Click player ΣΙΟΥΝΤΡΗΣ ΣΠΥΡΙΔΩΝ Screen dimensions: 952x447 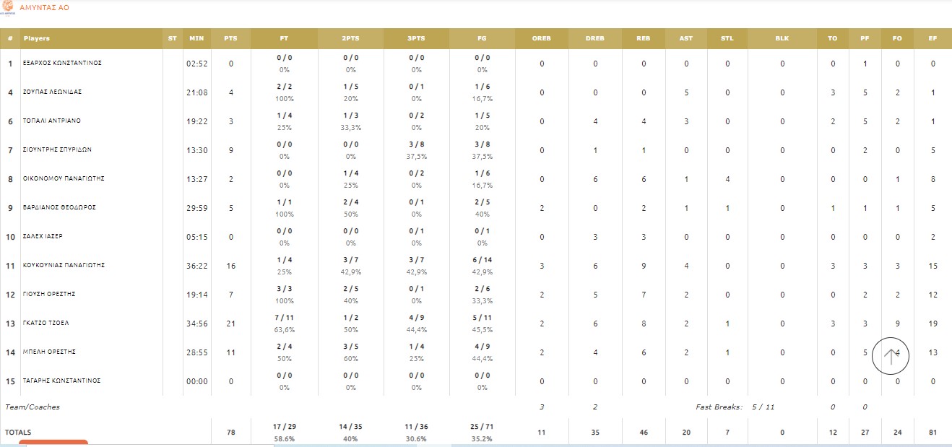(57, 149)
